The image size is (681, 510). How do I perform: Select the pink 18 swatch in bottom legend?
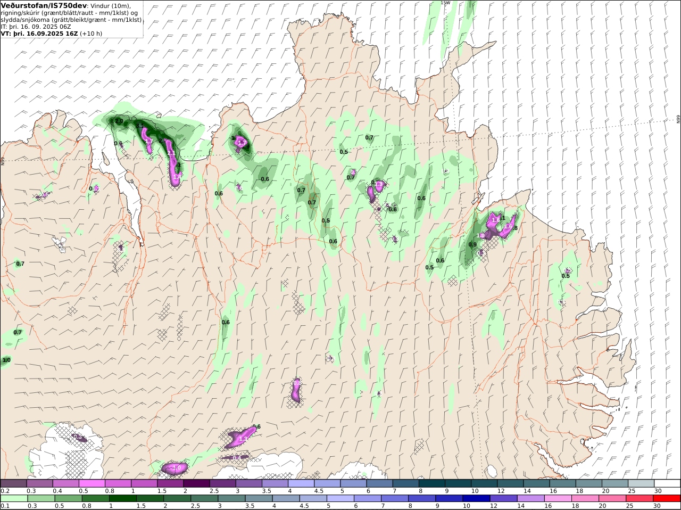click(586, 499)
